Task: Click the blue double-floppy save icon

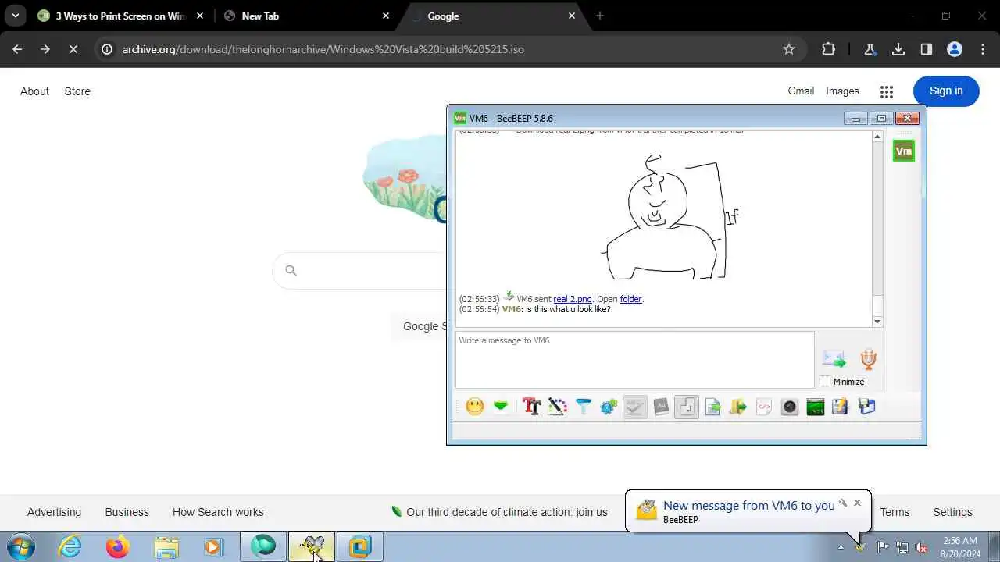Action: click(866, 406)
